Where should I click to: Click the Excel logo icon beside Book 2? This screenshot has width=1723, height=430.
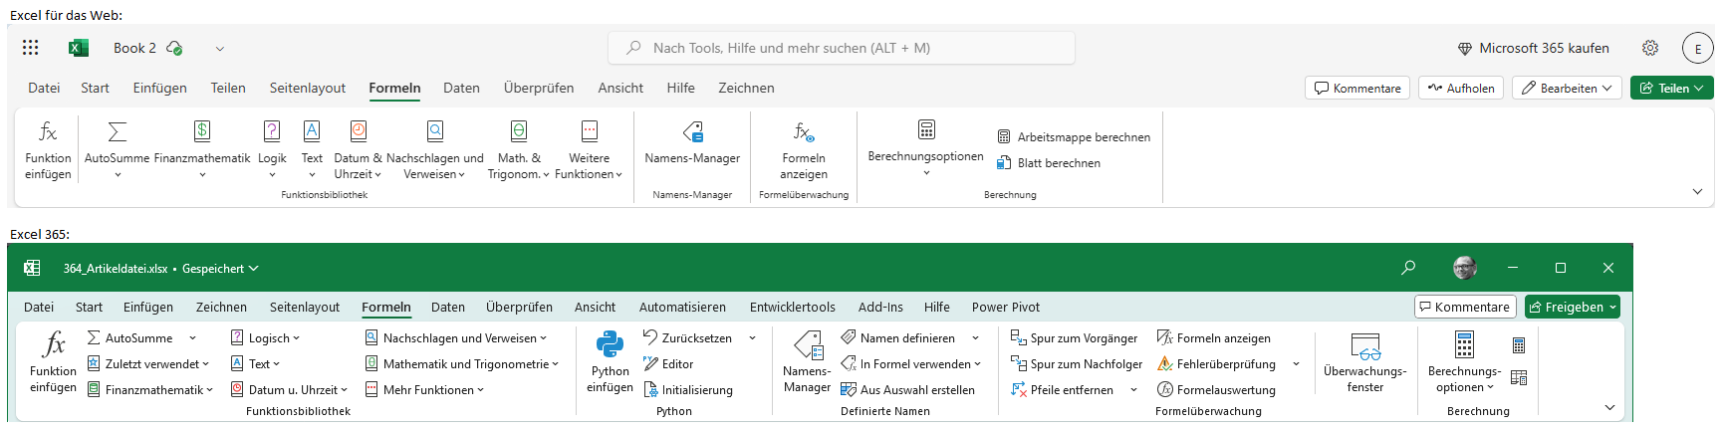coord(79,48)
